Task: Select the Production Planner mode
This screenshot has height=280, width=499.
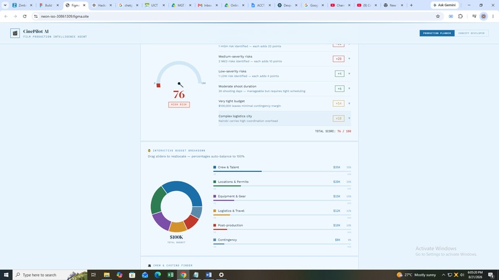Action: pos(437,33)
